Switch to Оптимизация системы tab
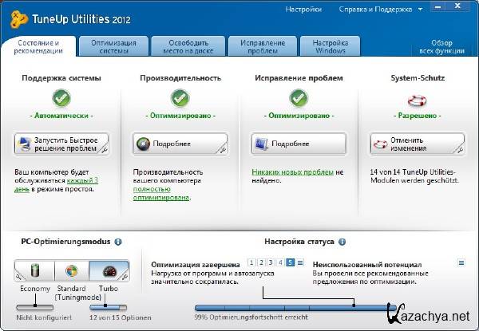The height and width of the screenshot is (331, 479). coord(113,45)
